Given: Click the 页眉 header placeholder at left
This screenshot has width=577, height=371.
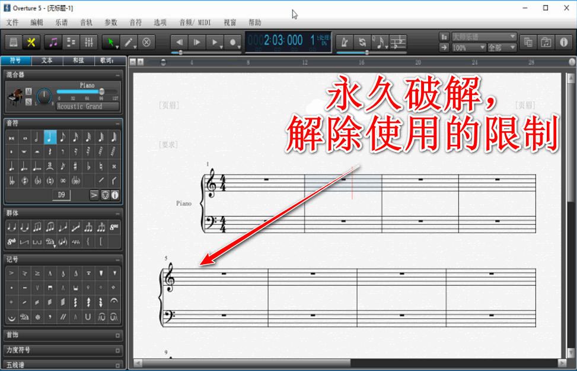Looking at the screenshot, I should pos(169,106).
